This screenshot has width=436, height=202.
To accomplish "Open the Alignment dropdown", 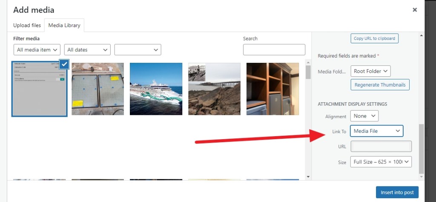I will 364,116.
